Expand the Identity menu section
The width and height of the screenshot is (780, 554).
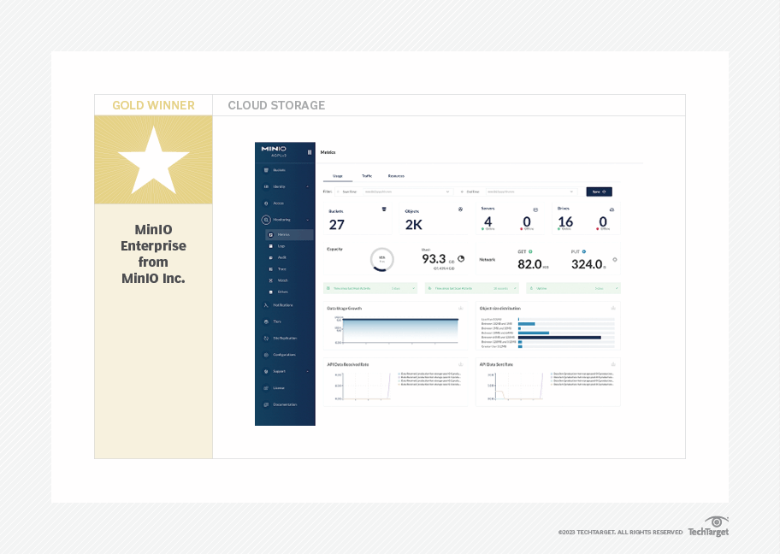(308, 186)
